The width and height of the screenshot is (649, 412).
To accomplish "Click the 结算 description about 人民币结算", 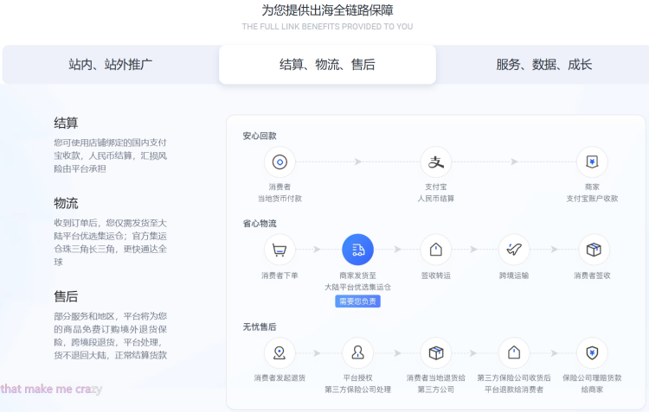I will click(110, 155).
